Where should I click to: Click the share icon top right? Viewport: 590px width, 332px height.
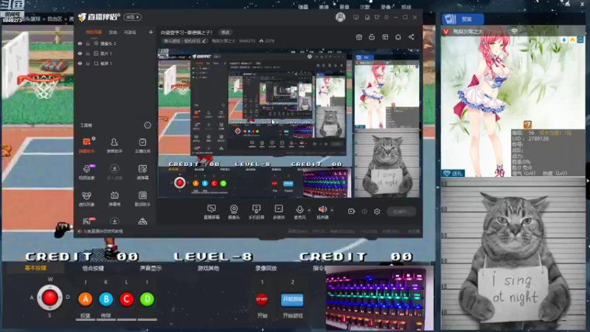412,37
